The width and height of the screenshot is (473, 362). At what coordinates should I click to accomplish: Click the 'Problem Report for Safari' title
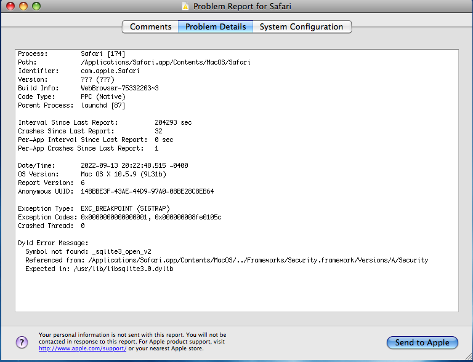(242, 6)
